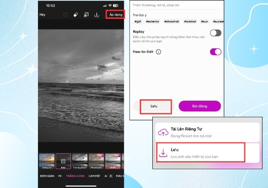Select the Không có (none) filter thumbnail

pyautogui.click(x=46, y=161)
